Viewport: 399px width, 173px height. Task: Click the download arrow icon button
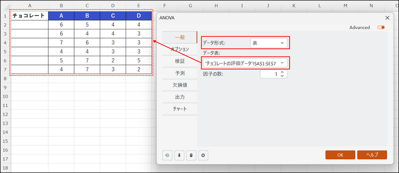[x=179, y=155]
